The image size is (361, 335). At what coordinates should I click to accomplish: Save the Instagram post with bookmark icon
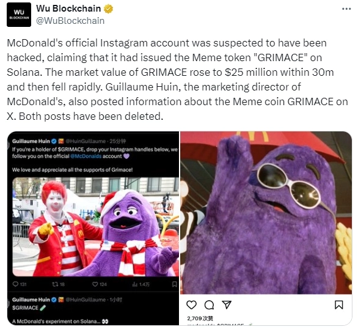tap(338, 305)
